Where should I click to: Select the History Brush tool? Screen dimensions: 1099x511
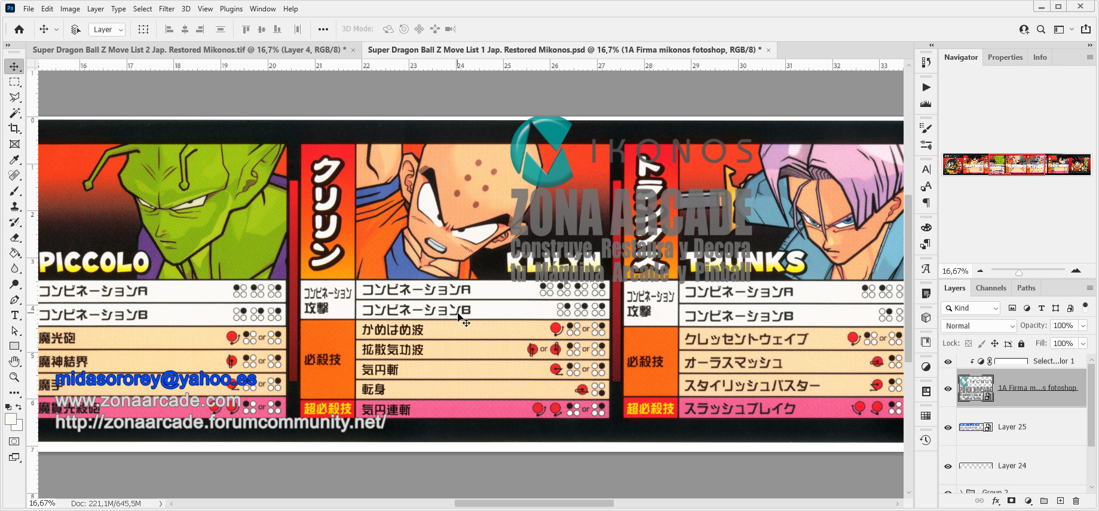pyautogui.click(x=14, y=222)
